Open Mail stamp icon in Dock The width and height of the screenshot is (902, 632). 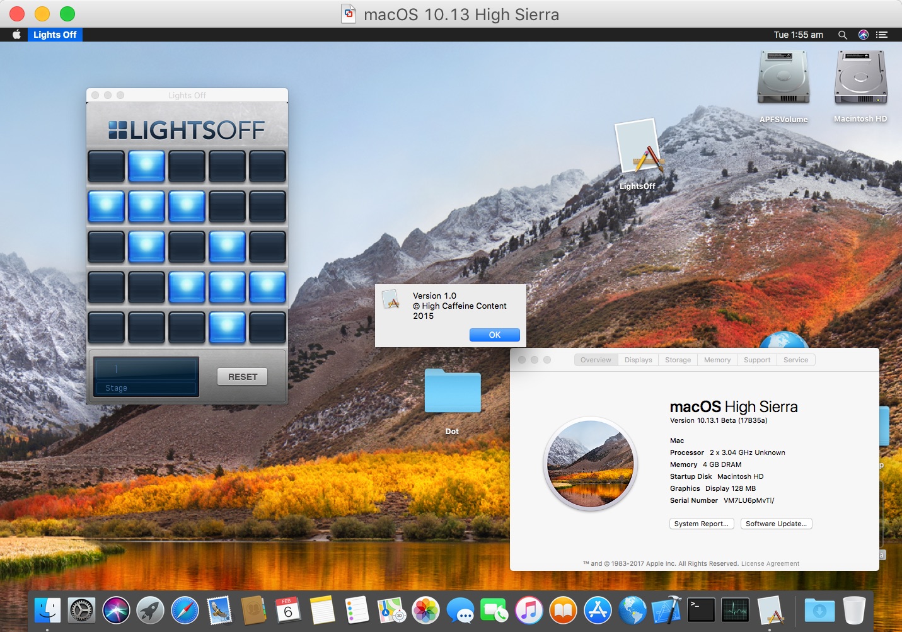click(x=219, y=610)
